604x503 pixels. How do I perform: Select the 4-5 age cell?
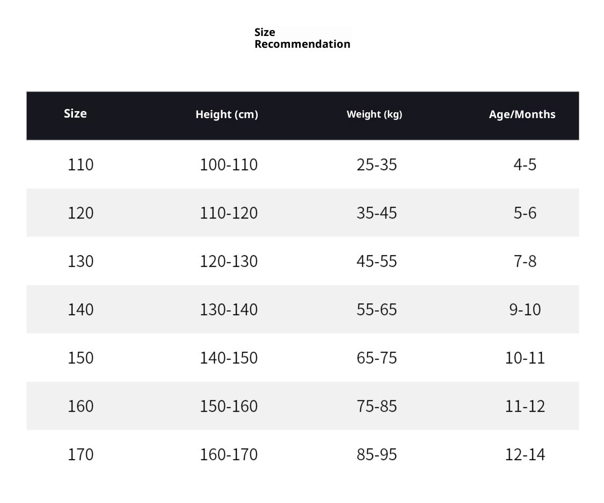pos(525,164)
